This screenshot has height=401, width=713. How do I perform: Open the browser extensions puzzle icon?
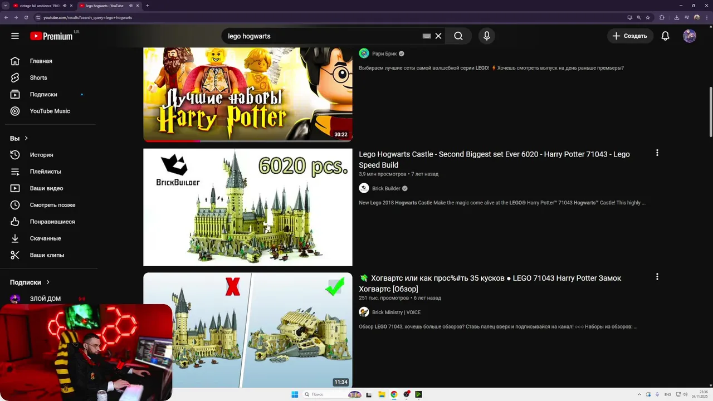click(x=662, y=17)
